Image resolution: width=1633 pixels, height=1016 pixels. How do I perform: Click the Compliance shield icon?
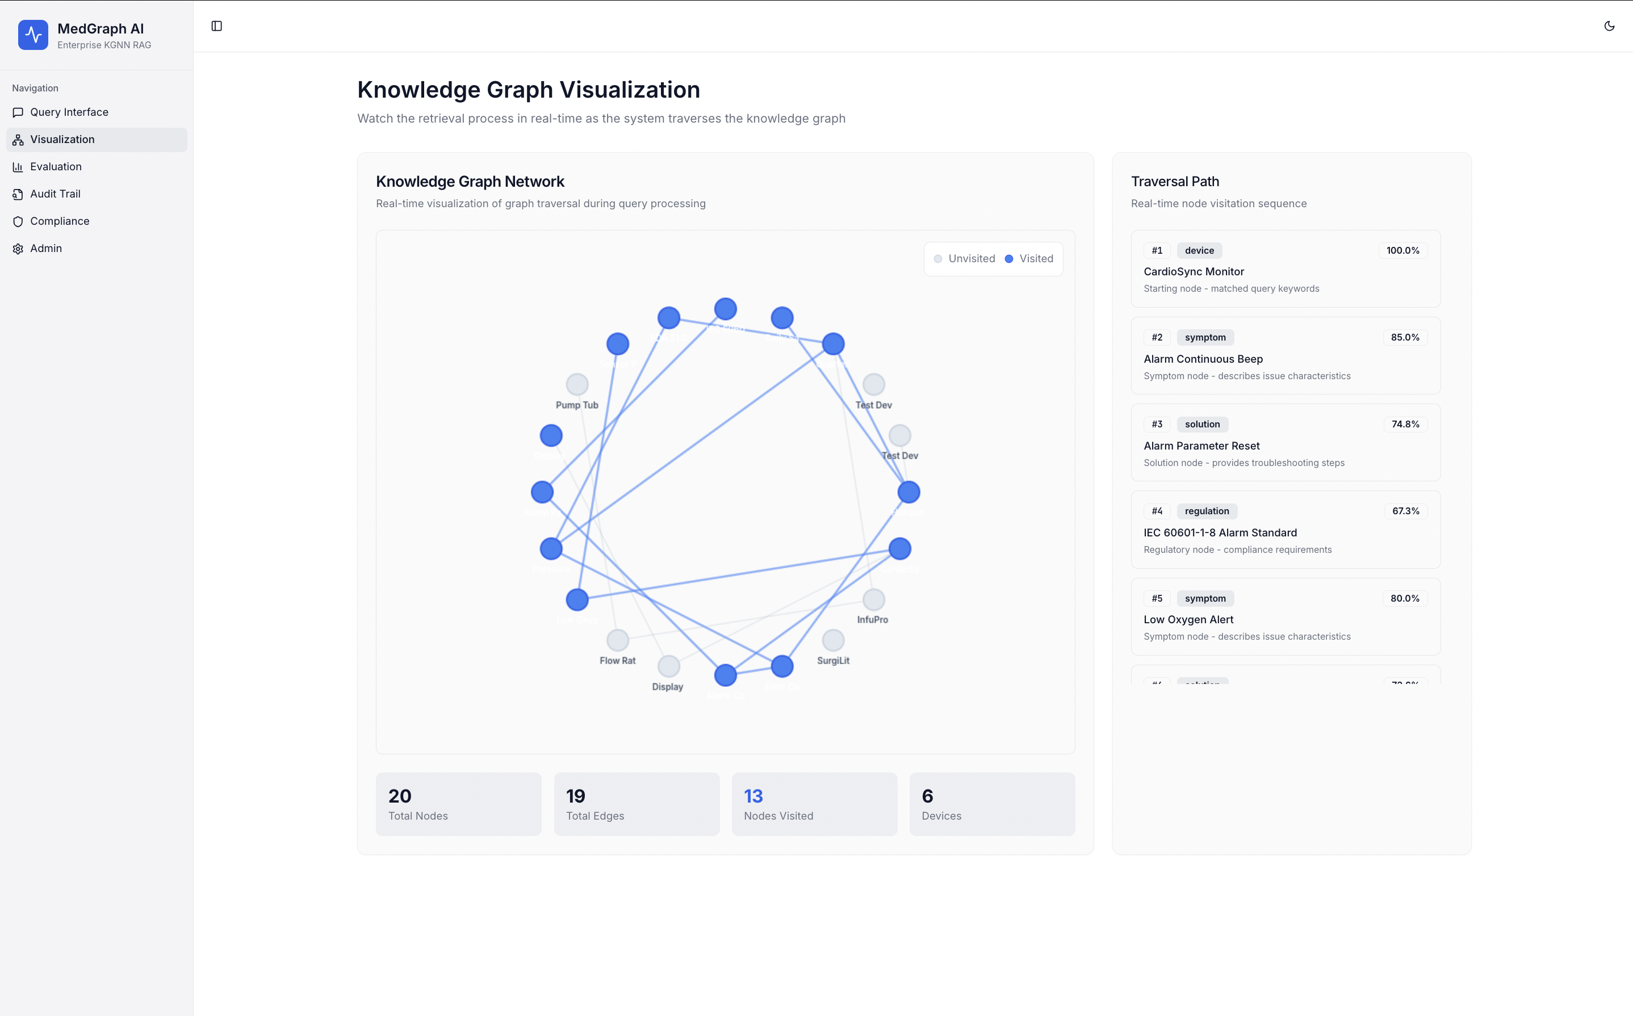point(18,222)
